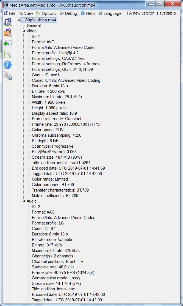Select the Audio tree node
This screenshot has width=183, height=306.
(31, 201)
